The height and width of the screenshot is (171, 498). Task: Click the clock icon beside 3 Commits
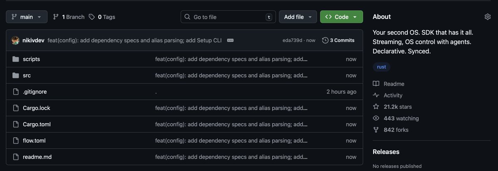(325, 40)
